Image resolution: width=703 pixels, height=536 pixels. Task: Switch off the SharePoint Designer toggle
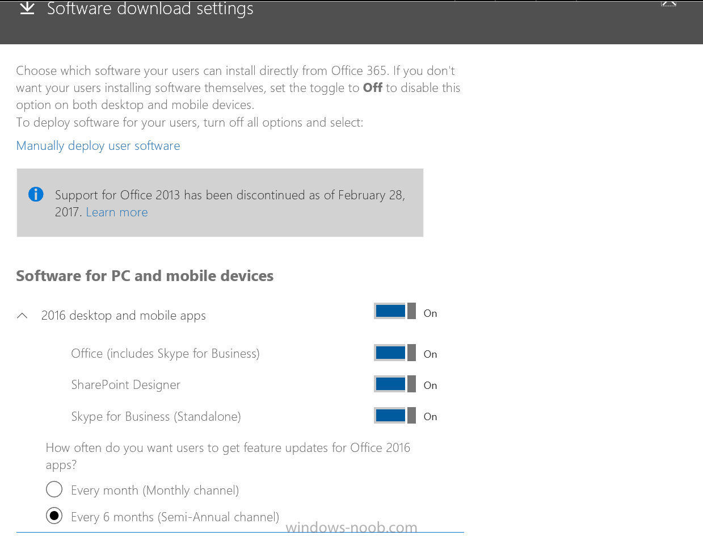[x=395, y=384]
